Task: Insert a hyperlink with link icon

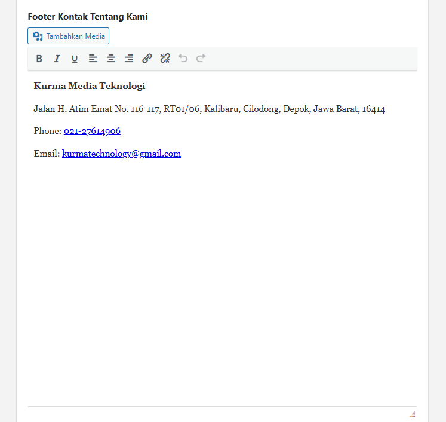Action: [147, 59]
